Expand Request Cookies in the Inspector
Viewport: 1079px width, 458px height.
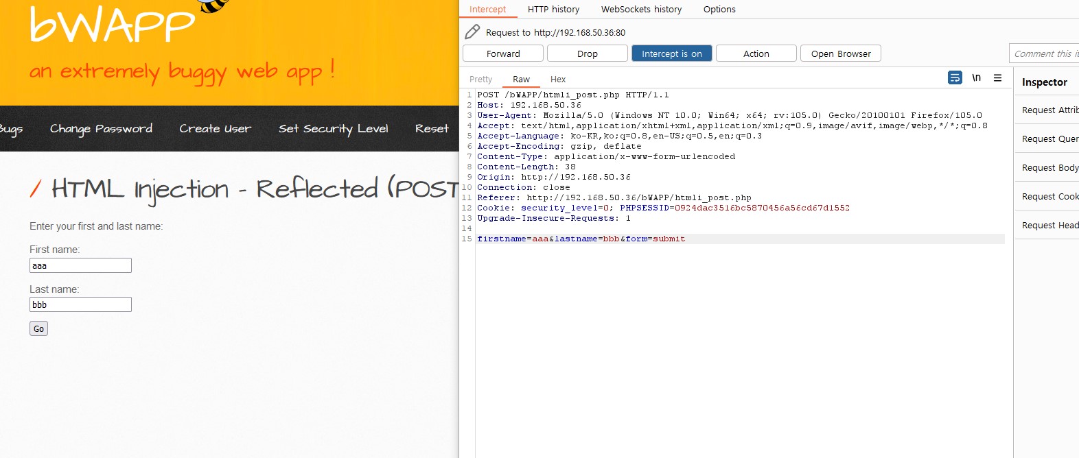click(1050, 196)
